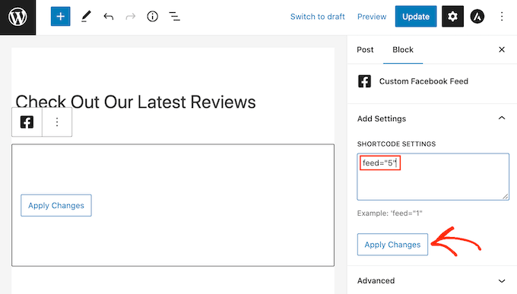Open the block toolbar three-dot options
This screenshot has width=517, height=294.
(57, 122)
